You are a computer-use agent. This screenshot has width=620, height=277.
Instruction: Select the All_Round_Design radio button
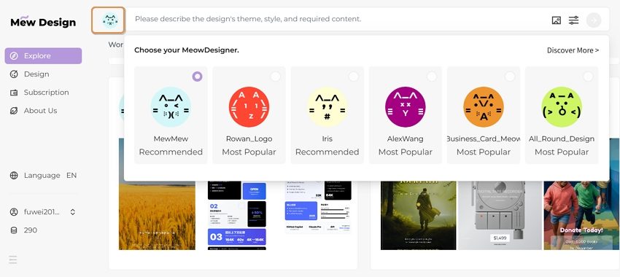tap(588, 77)
